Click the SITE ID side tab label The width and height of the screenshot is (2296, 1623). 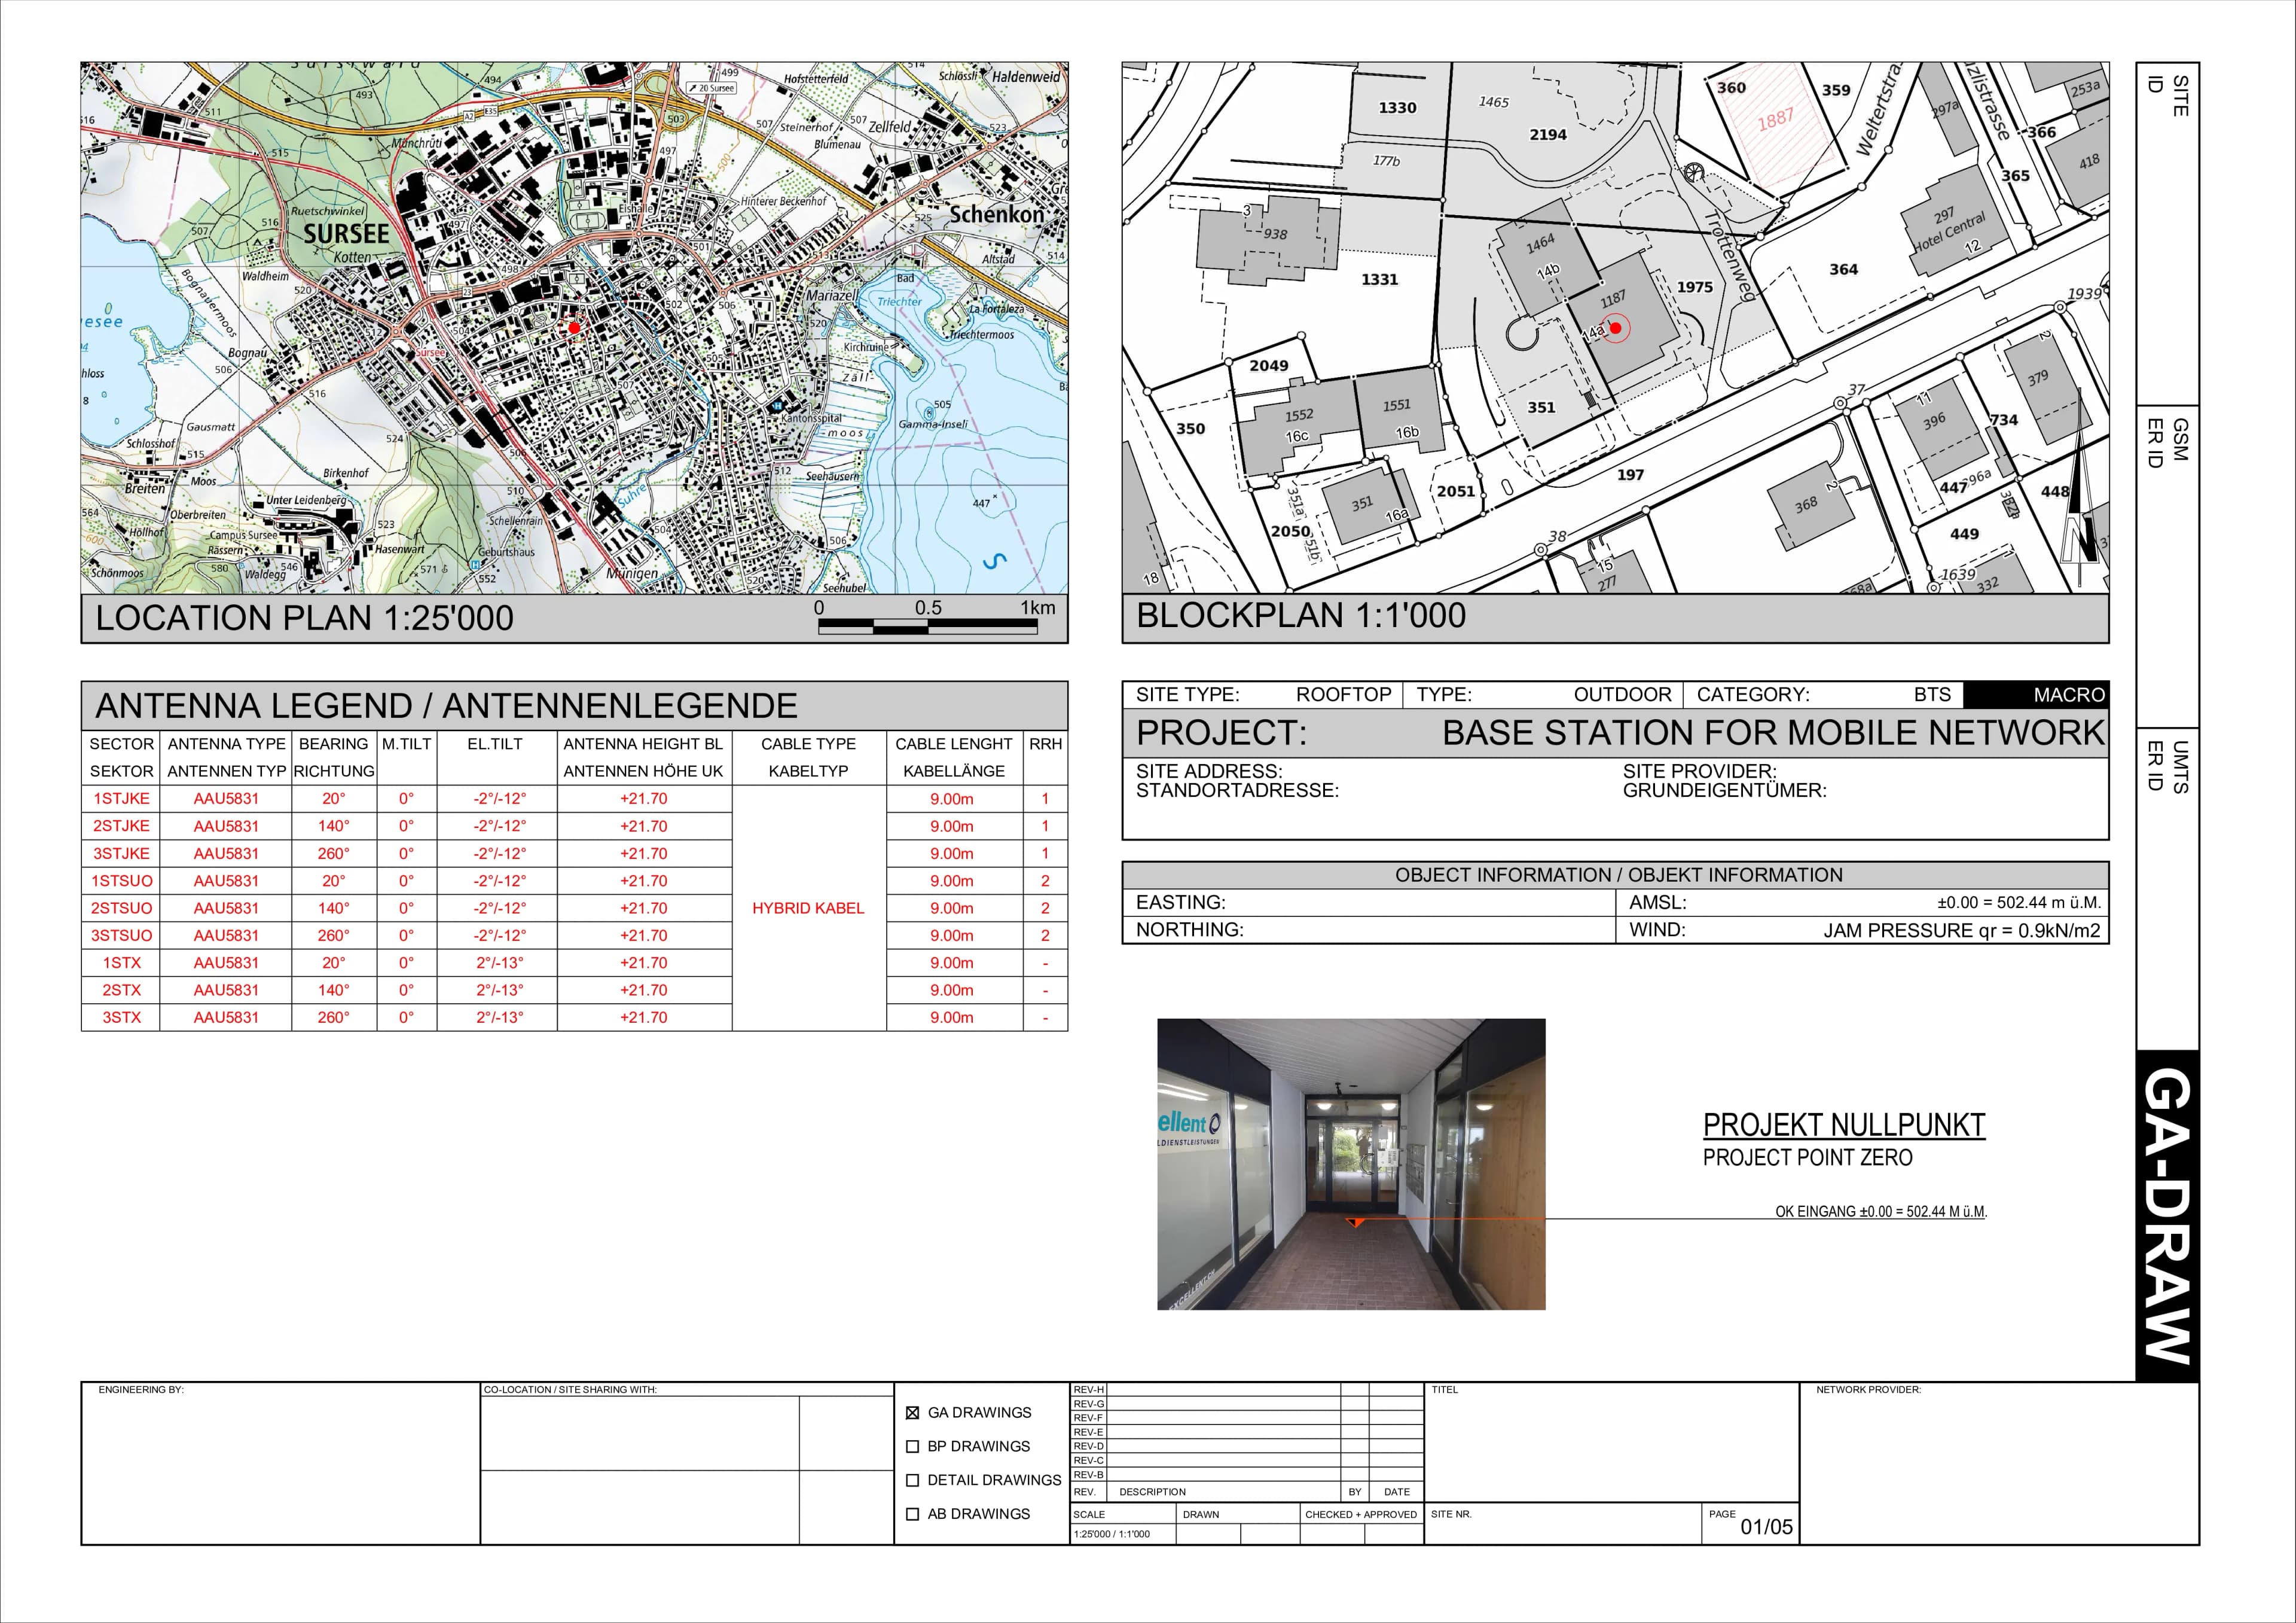[2167, 97]
